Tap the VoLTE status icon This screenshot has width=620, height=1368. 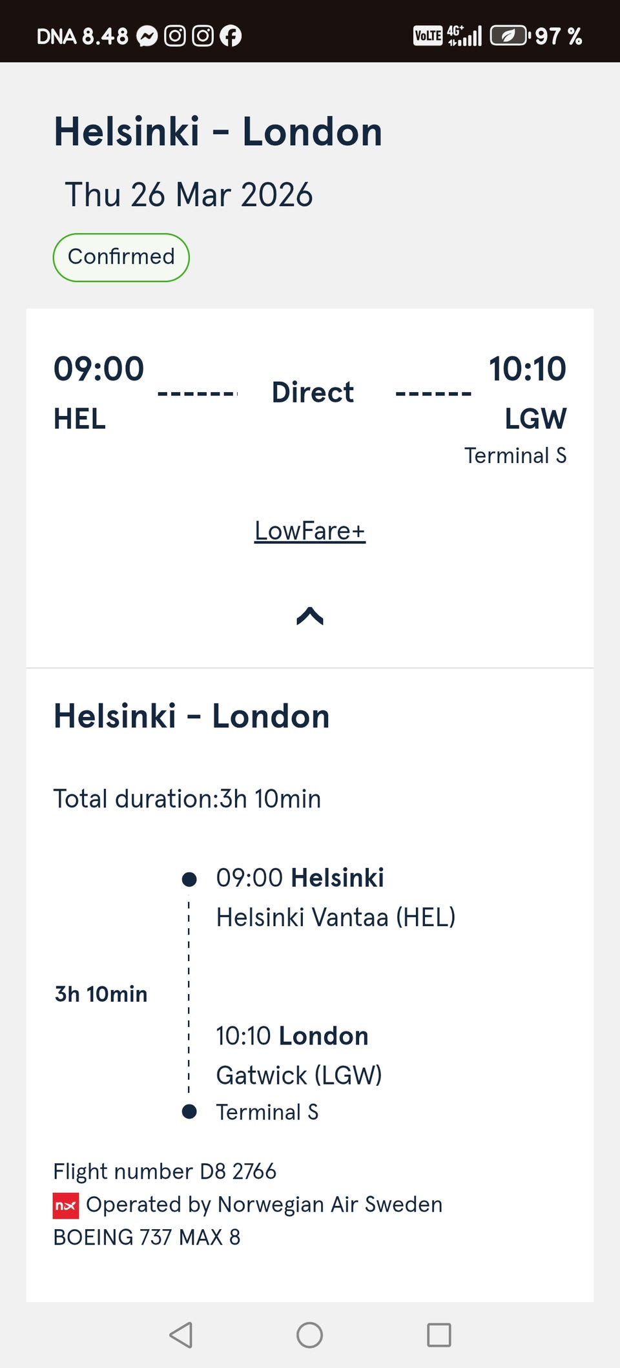click(428, 36)
